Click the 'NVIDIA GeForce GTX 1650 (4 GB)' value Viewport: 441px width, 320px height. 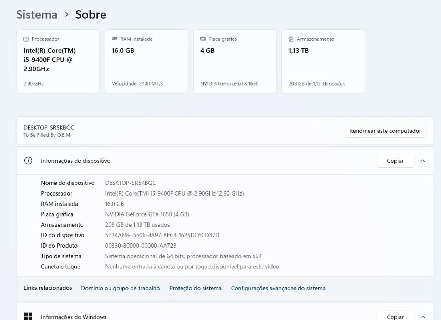[147, 214]
